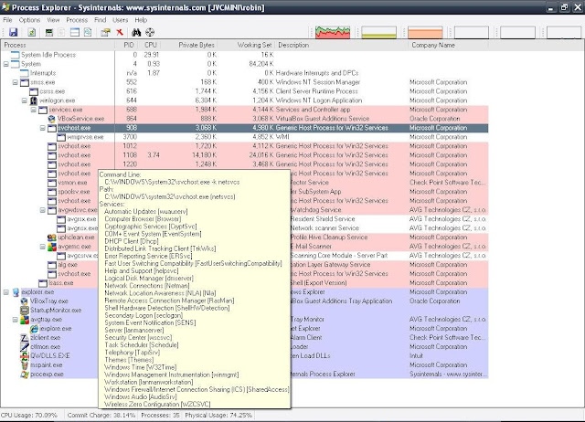Open the Process menu
Screen dimensions: 585x422
(x=77, y=20)
